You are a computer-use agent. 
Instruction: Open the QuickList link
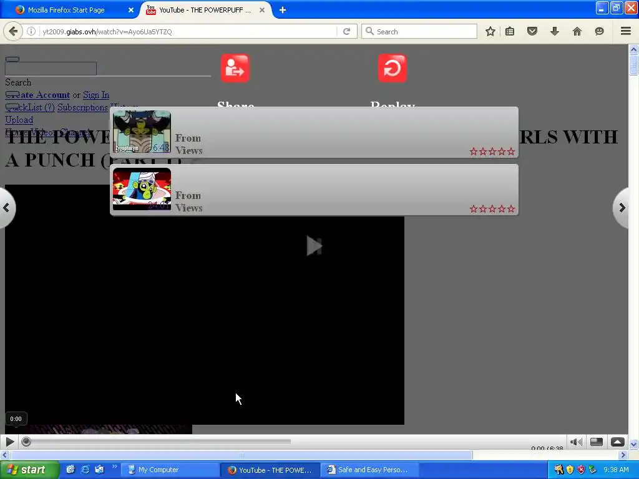(x=30, y=107)
